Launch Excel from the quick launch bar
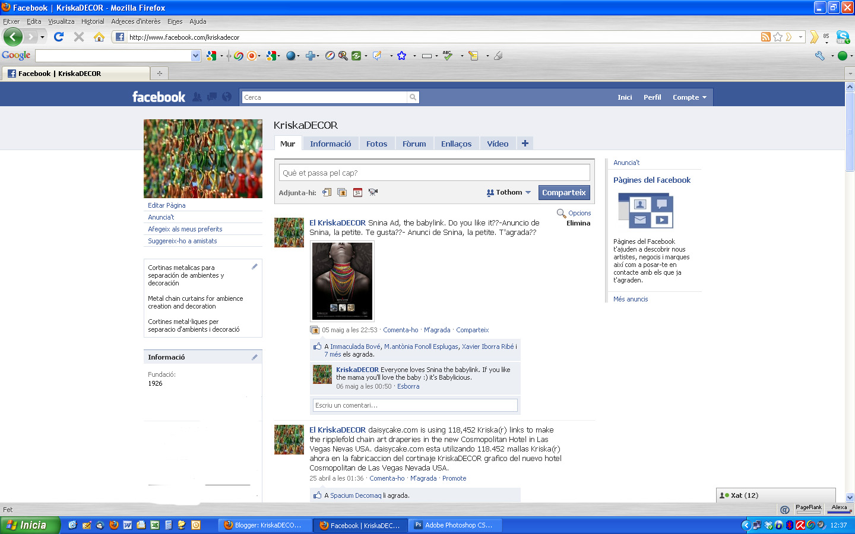 [155, 525]
